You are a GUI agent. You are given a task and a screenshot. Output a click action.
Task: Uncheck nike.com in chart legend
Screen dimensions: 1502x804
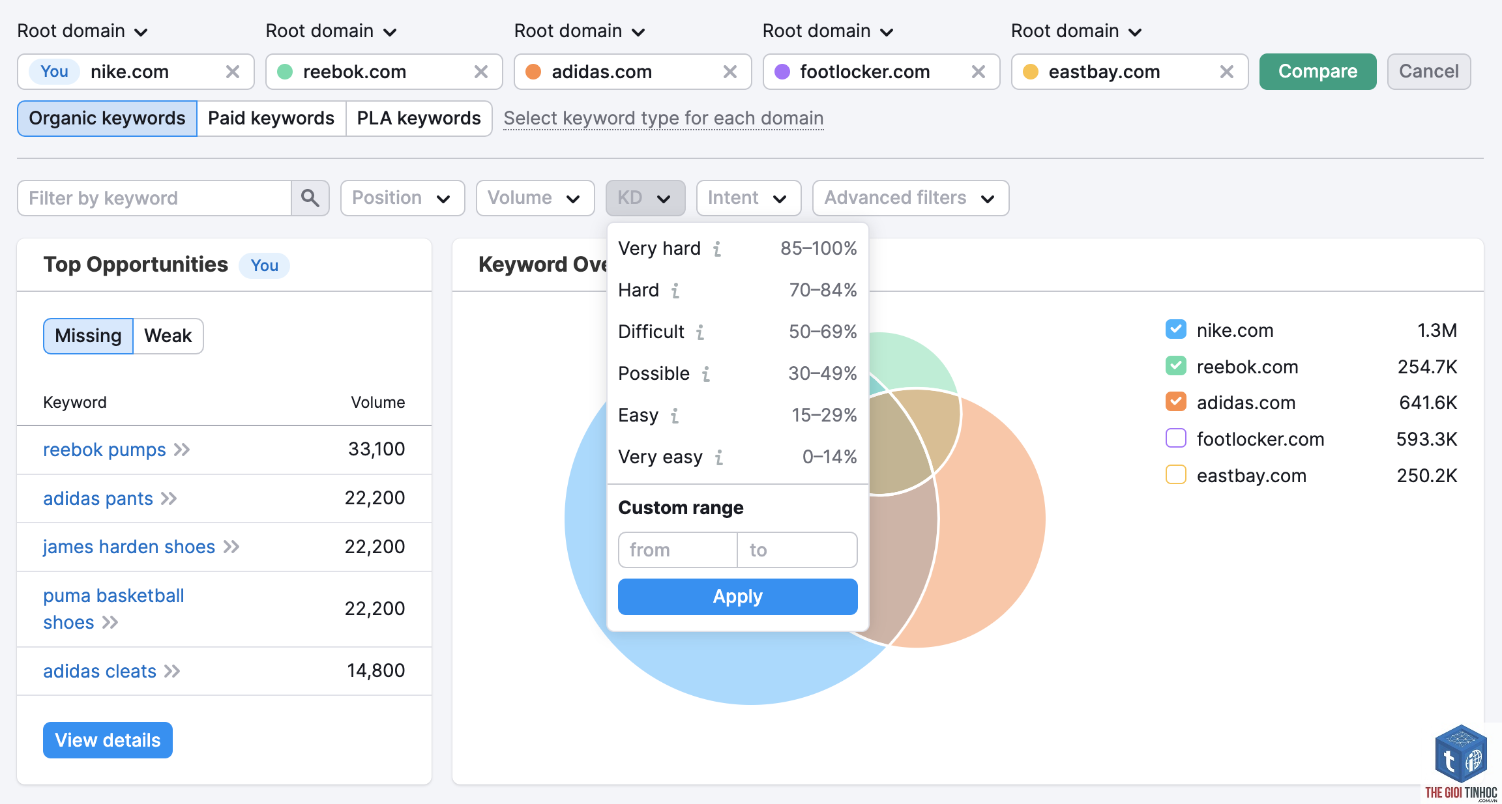tap(1175, 330)
